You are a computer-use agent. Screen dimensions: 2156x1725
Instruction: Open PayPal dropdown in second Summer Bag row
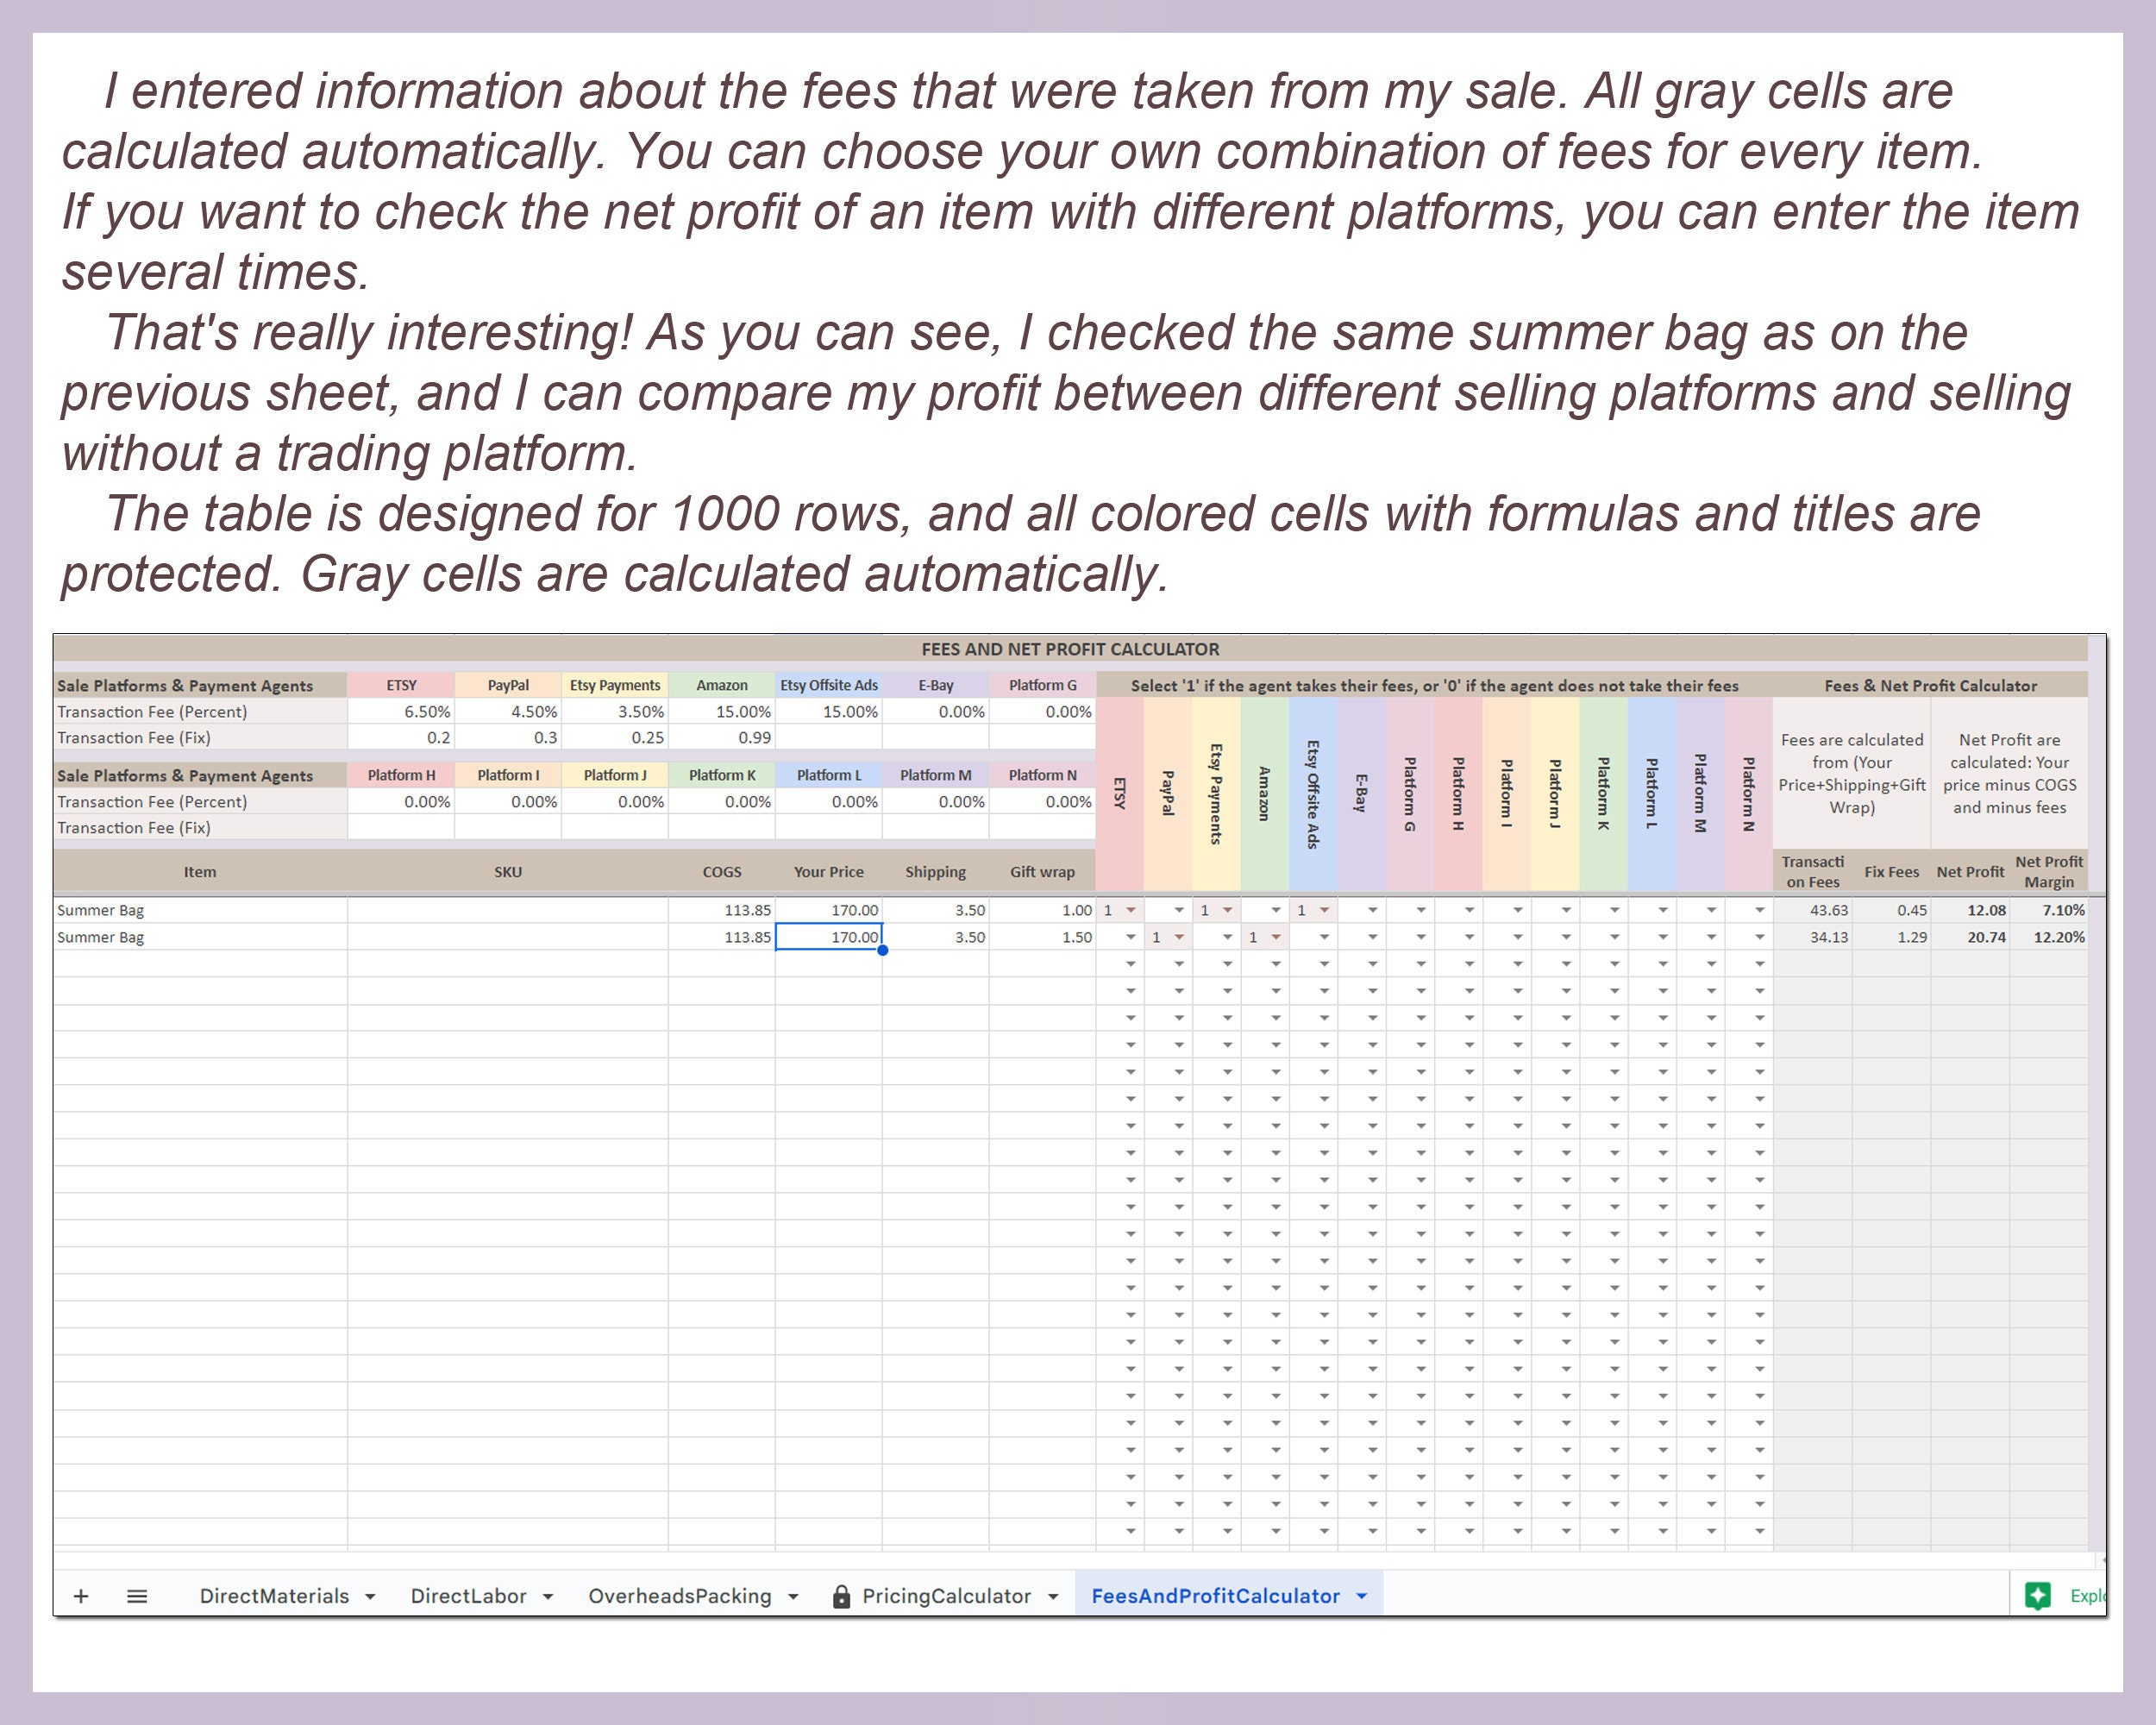1179,937
